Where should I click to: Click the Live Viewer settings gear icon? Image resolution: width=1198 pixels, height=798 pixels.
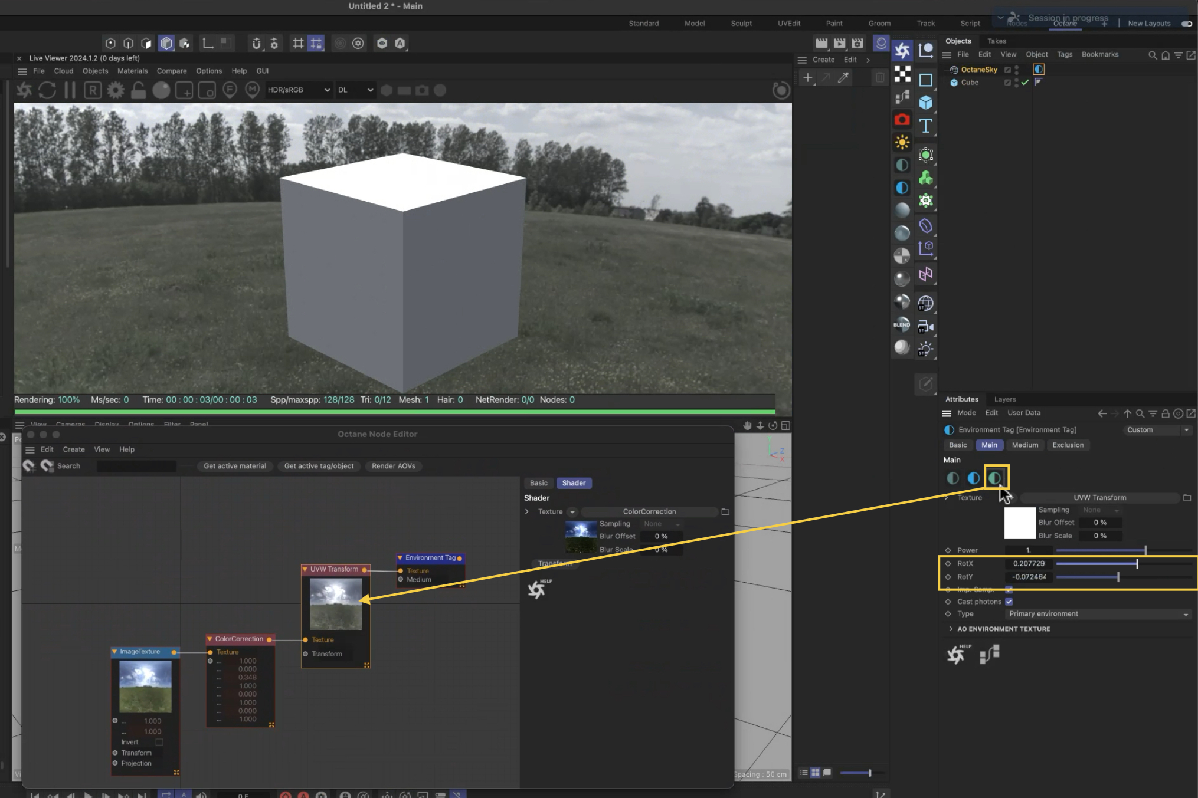[x=116, y=90]
